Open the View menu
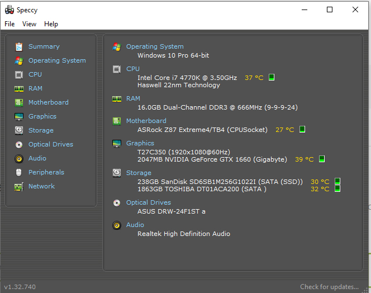 [x=30, y=24]
